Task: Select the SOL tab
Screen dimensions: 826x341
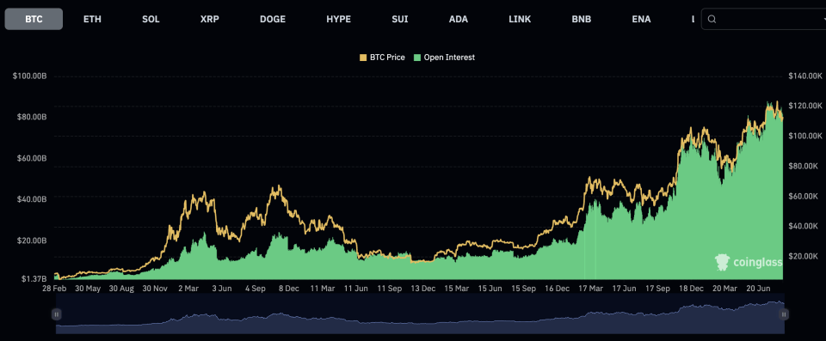Action: click(151, 20)
